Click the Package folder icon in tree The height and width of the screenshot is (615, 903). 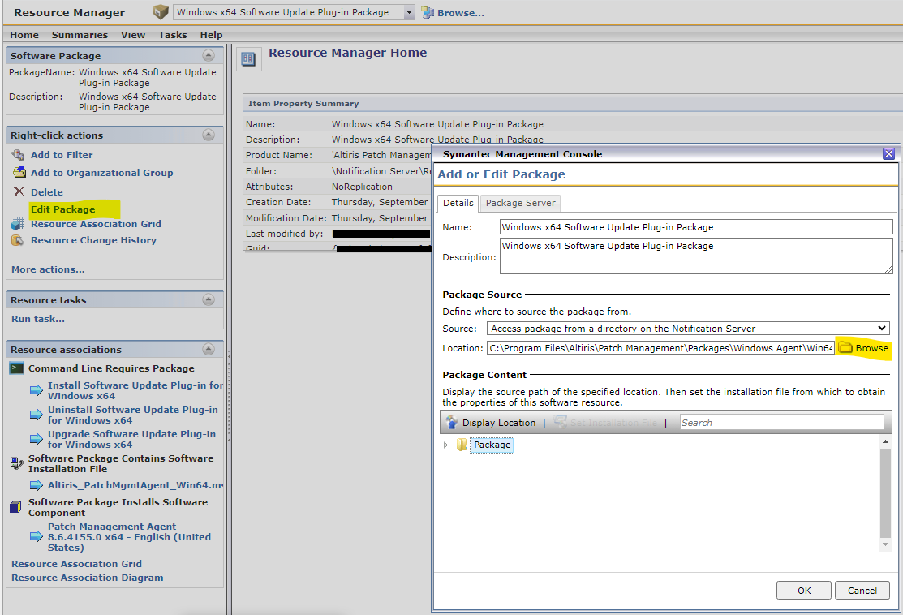[462, 445]
